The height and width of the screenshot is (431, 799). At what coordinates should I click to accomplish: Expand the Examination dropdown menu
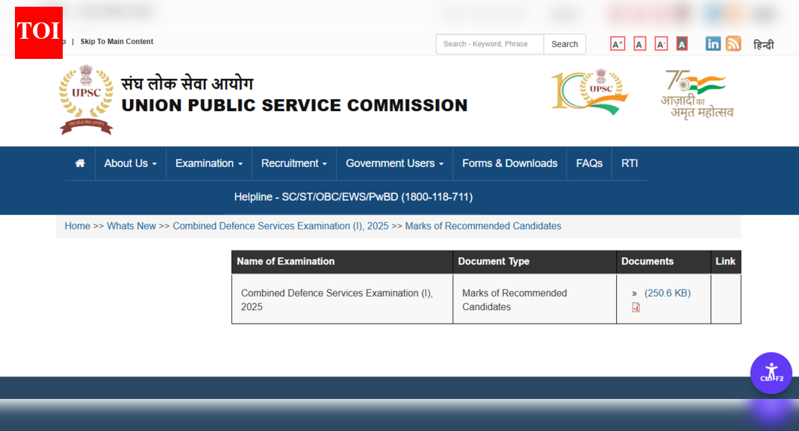point(208,163)
